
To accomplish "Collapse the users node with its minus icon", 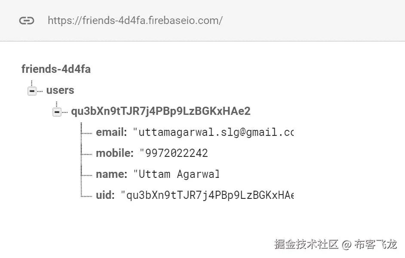I will (x=32, y=91).
